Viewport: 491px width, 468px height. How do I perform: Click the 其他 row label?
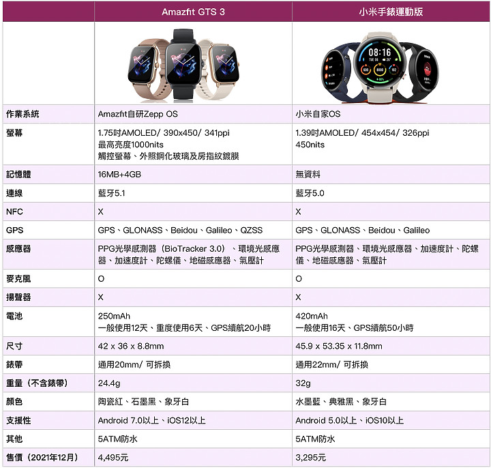click(x=14, y=439)
